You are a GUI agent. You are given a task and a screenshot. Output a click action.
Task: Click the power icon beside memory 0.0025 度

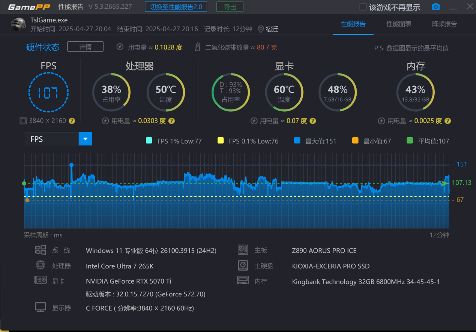[x=381, y=121]
